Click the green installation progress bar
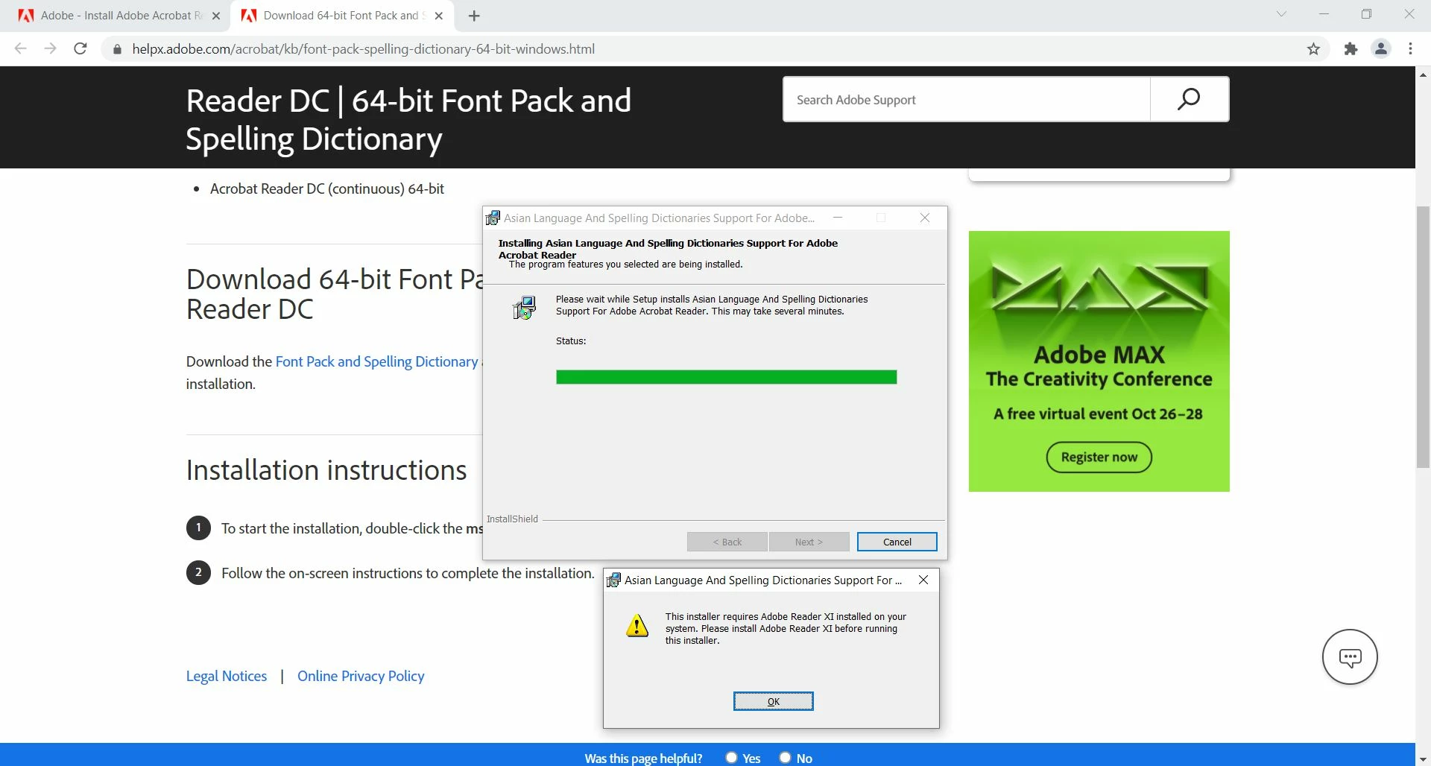Viewport: 1431px width, 766px height. pyautogui.click(x=726, y=377)
